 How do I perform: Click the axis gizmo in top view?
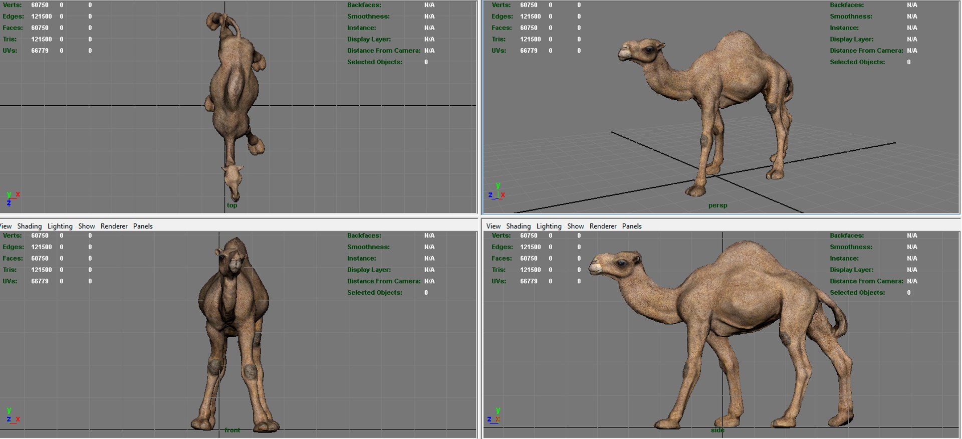pyautogui.click(x=13, y=198)
